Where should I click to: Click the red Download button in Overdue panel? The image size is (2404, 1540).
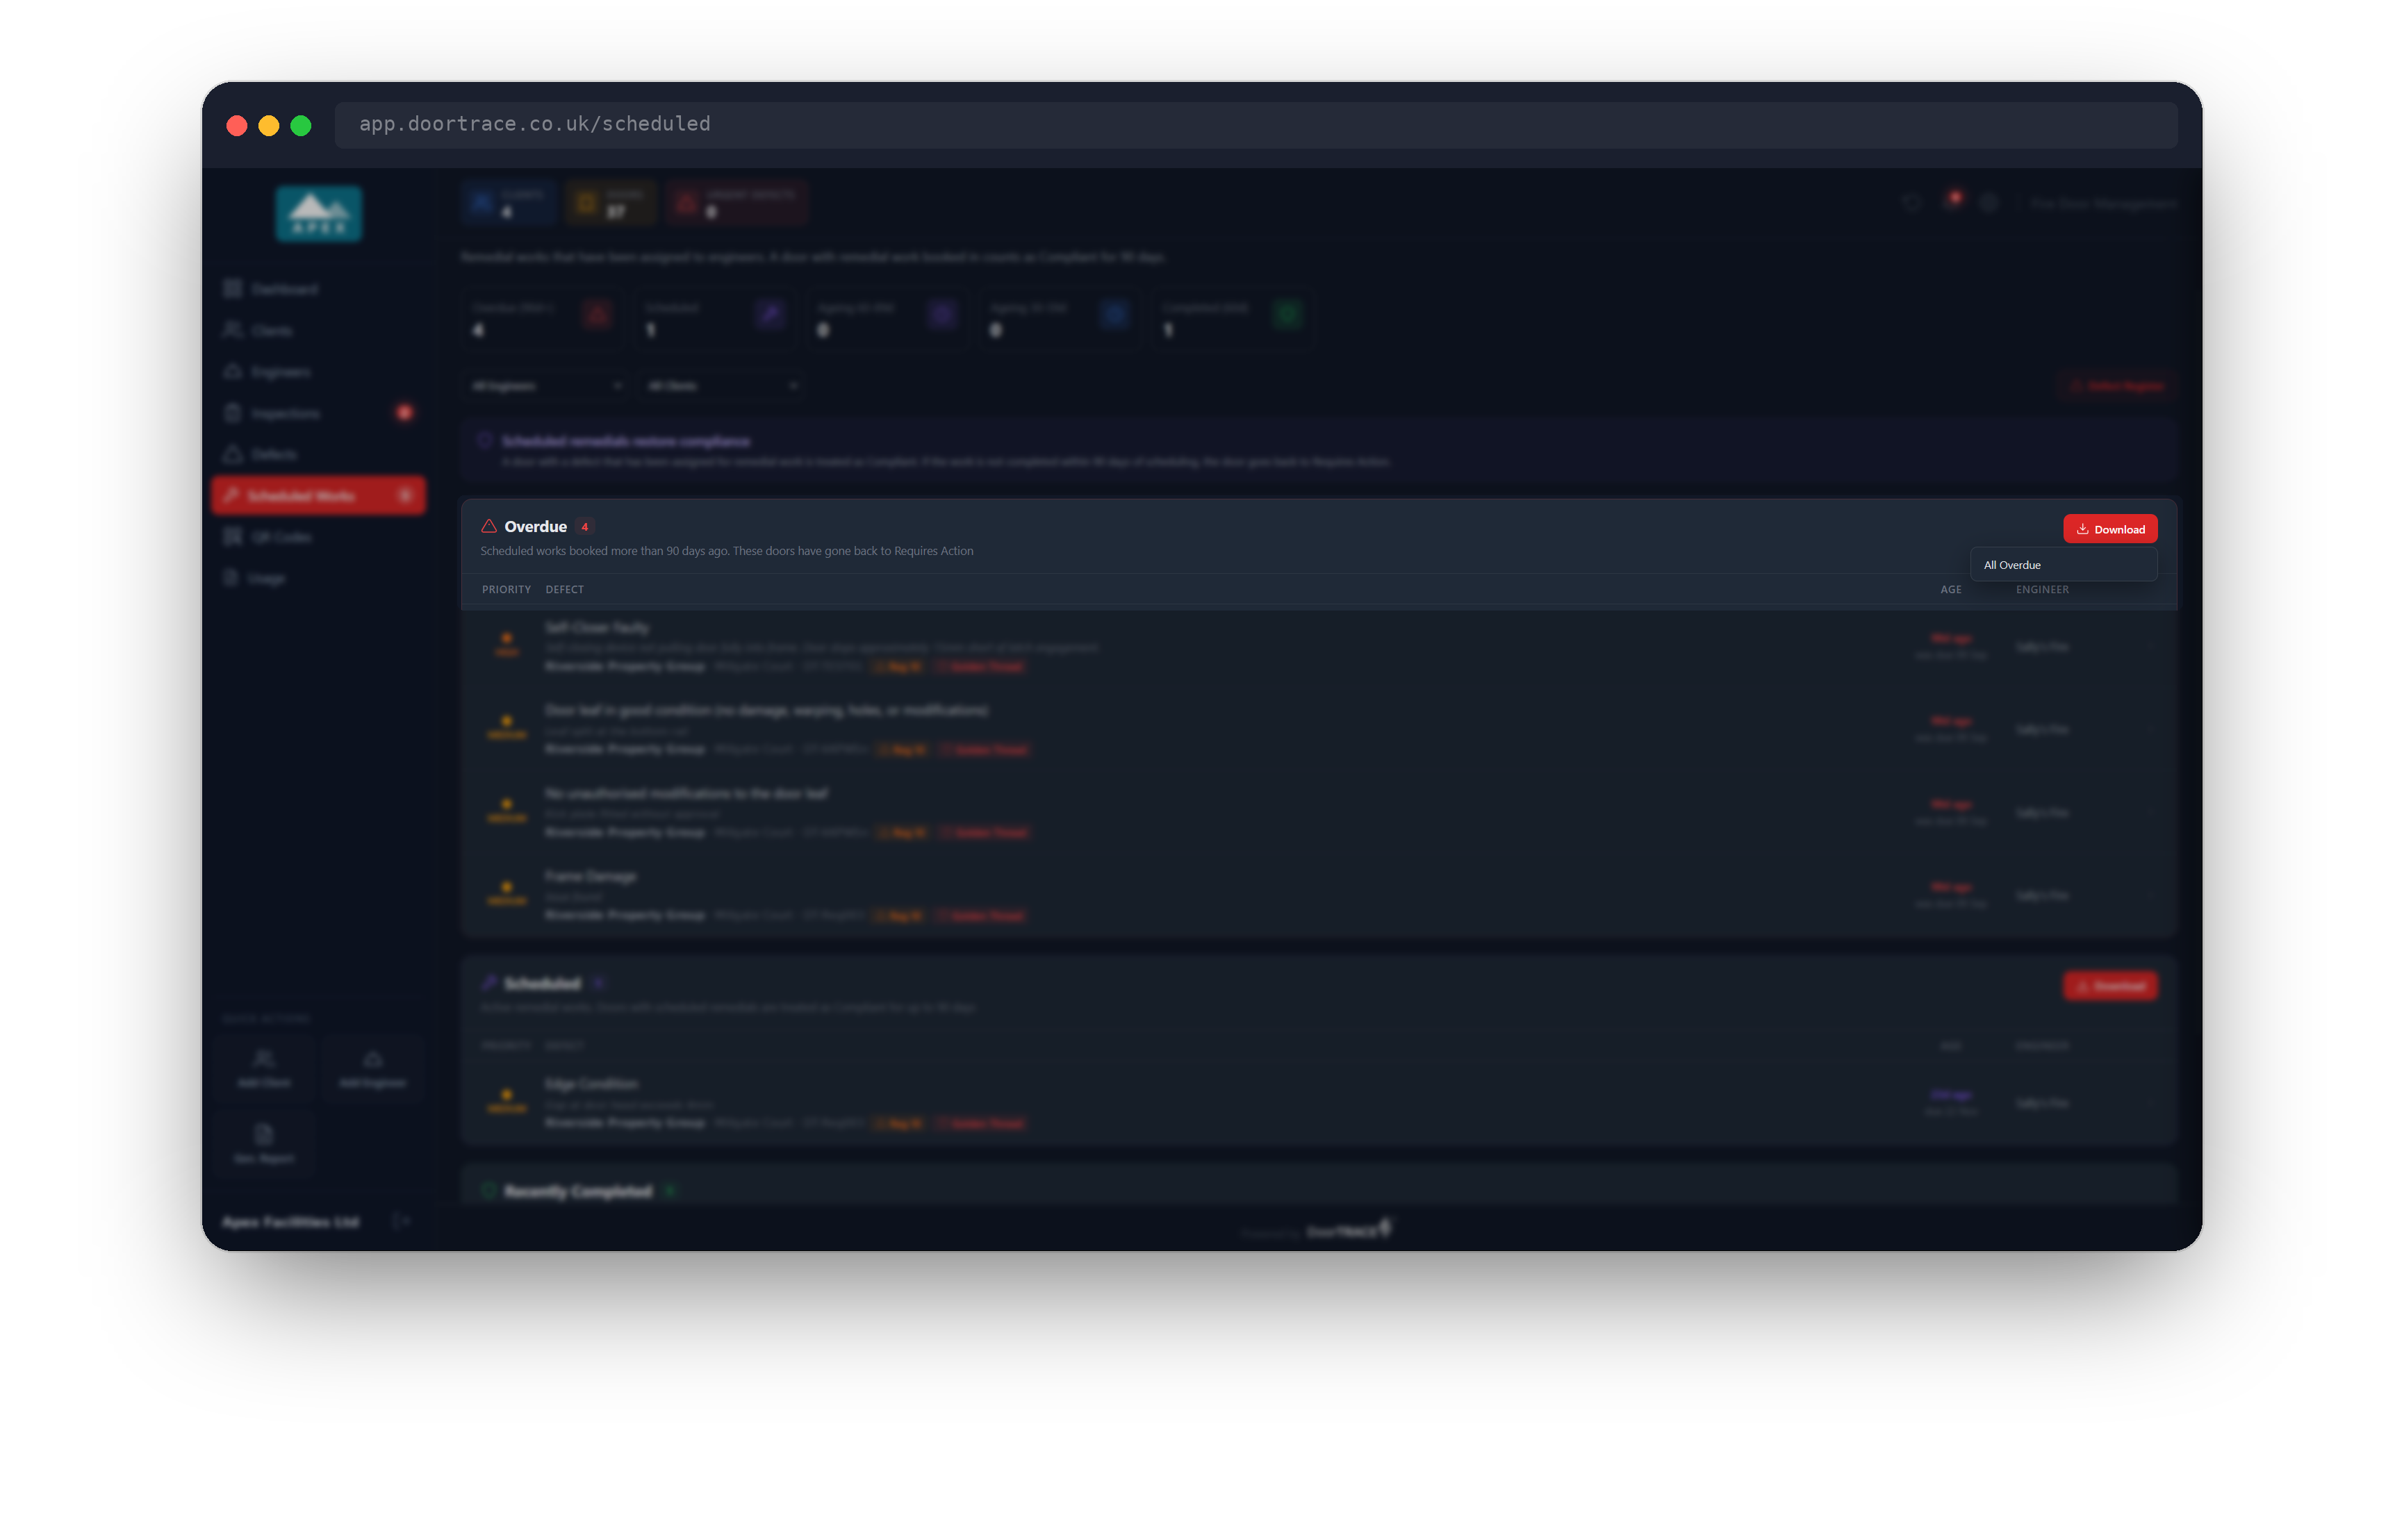pos(2109,529)
